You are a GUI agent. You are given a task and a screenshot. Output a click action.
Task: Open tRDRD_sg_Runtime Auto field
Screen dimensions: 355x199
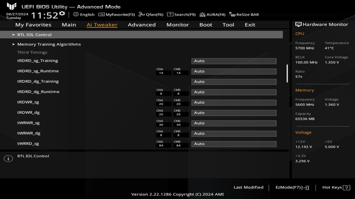click(234, 71)
